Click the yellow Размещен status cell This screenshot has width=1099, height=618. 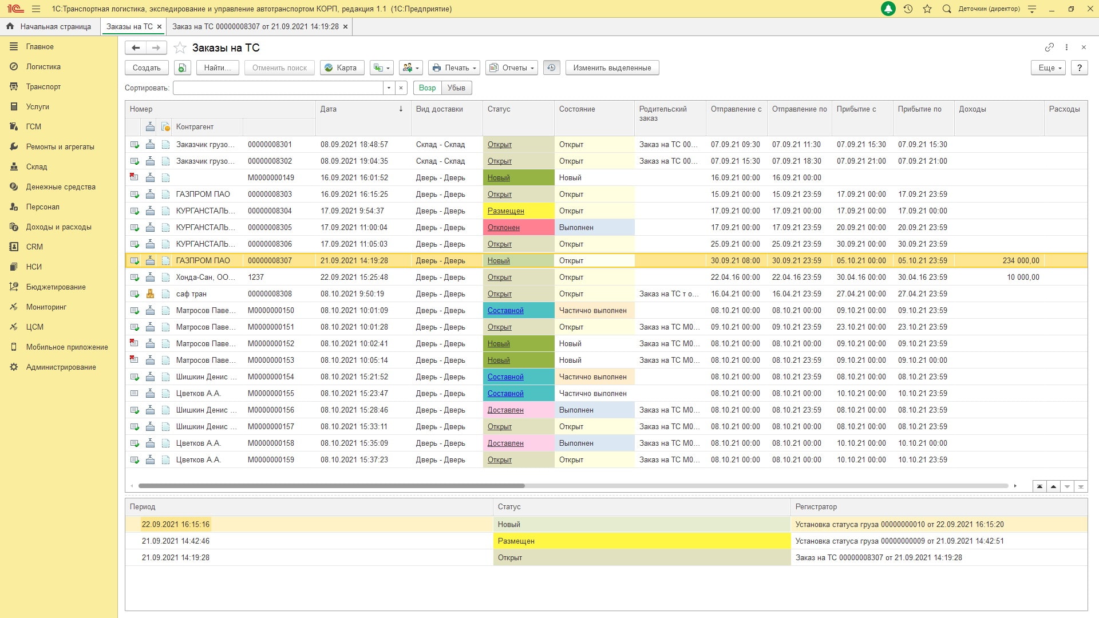coord(519,211)
